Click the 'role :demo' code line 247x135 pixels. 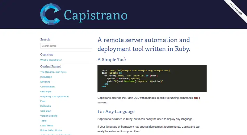pos(136,71)
